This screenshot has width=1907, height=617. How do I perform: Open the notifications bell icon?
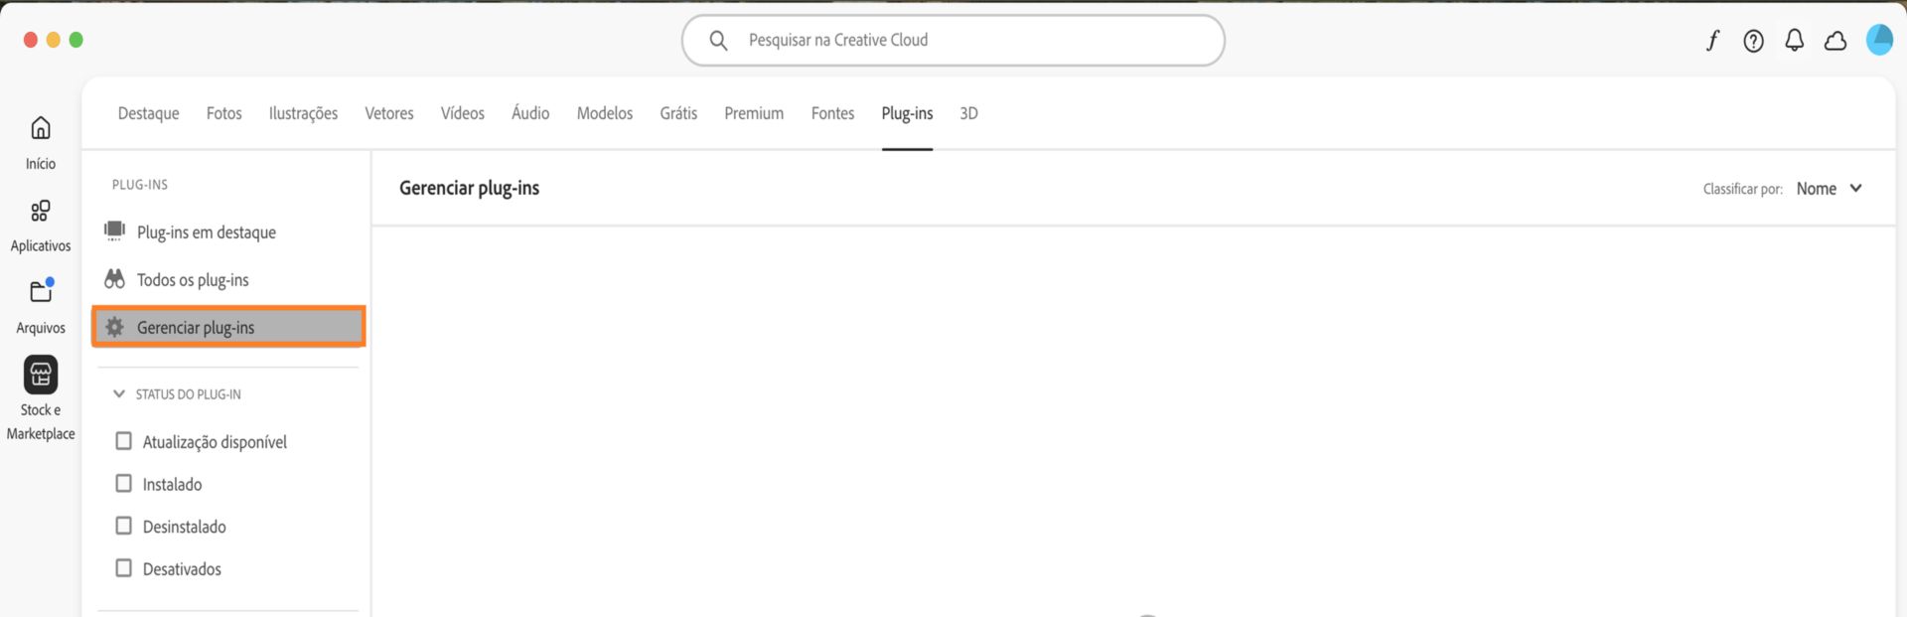[x=1794, y=40]
